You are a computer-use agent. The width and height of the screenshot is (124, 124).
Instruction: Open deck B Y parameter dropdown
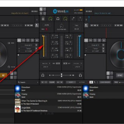tap(103, 51)
